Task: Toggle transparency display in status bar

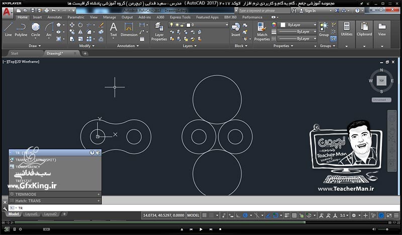Action: click(x=294, y=215)
